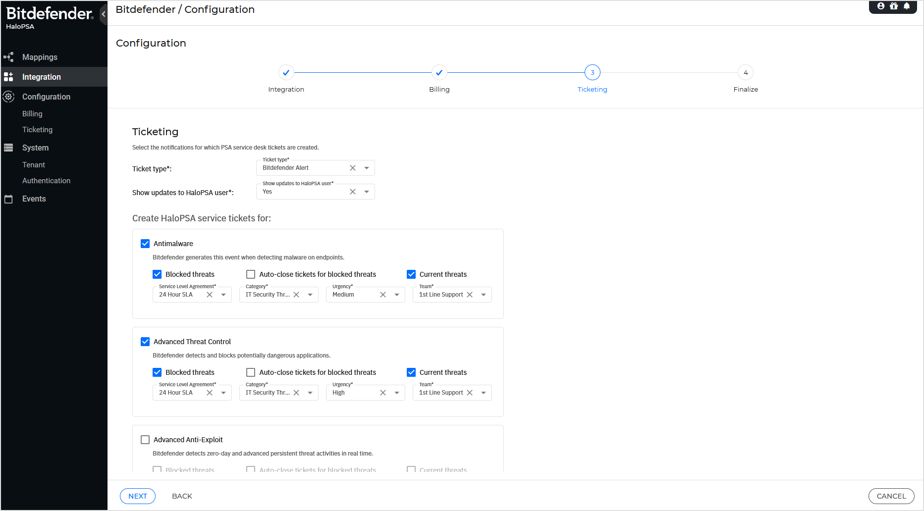Click the gift icon in top bar

click(894, 6)
